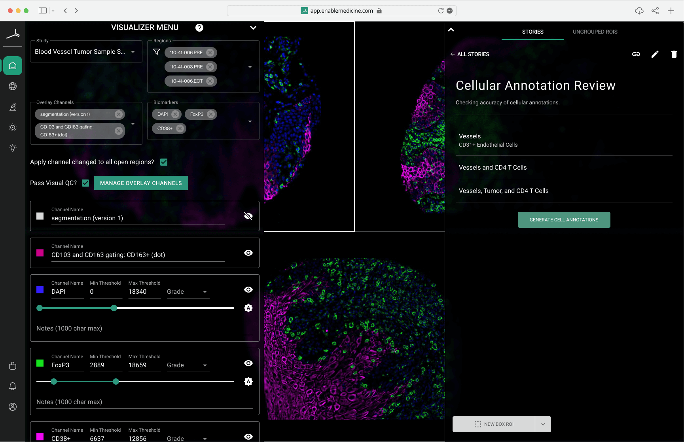Click Generate Cell Annotations button
The image size is (684, 442).
pos(564,220)
